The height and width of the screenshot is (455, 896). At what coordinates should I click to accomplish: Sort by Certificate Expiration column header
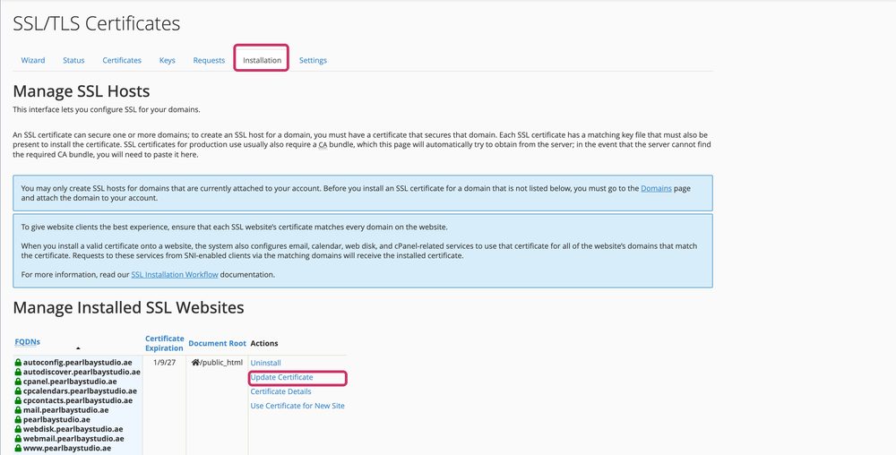tap(165, 343)
